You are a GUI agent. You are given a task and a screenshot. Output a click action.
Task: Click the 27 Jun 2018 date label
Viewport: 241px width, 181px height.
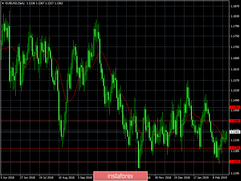click(27, 177)
